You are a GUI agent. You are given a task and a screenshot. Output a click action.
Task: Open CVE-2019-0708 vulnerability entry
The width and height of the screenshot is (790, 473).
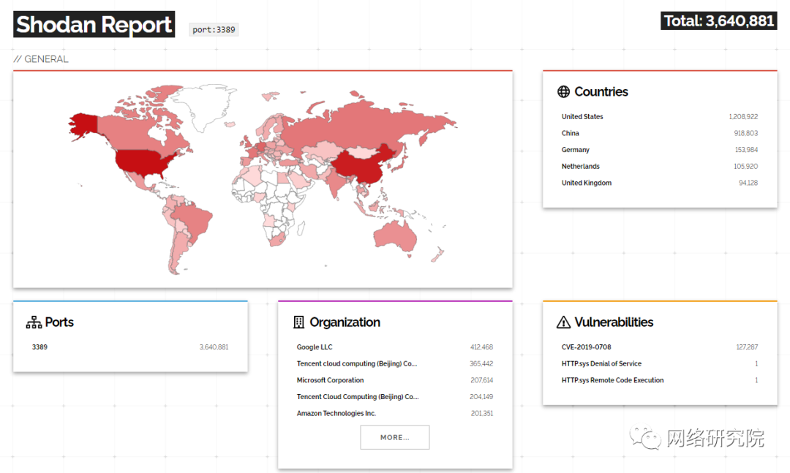pos(586,347)
